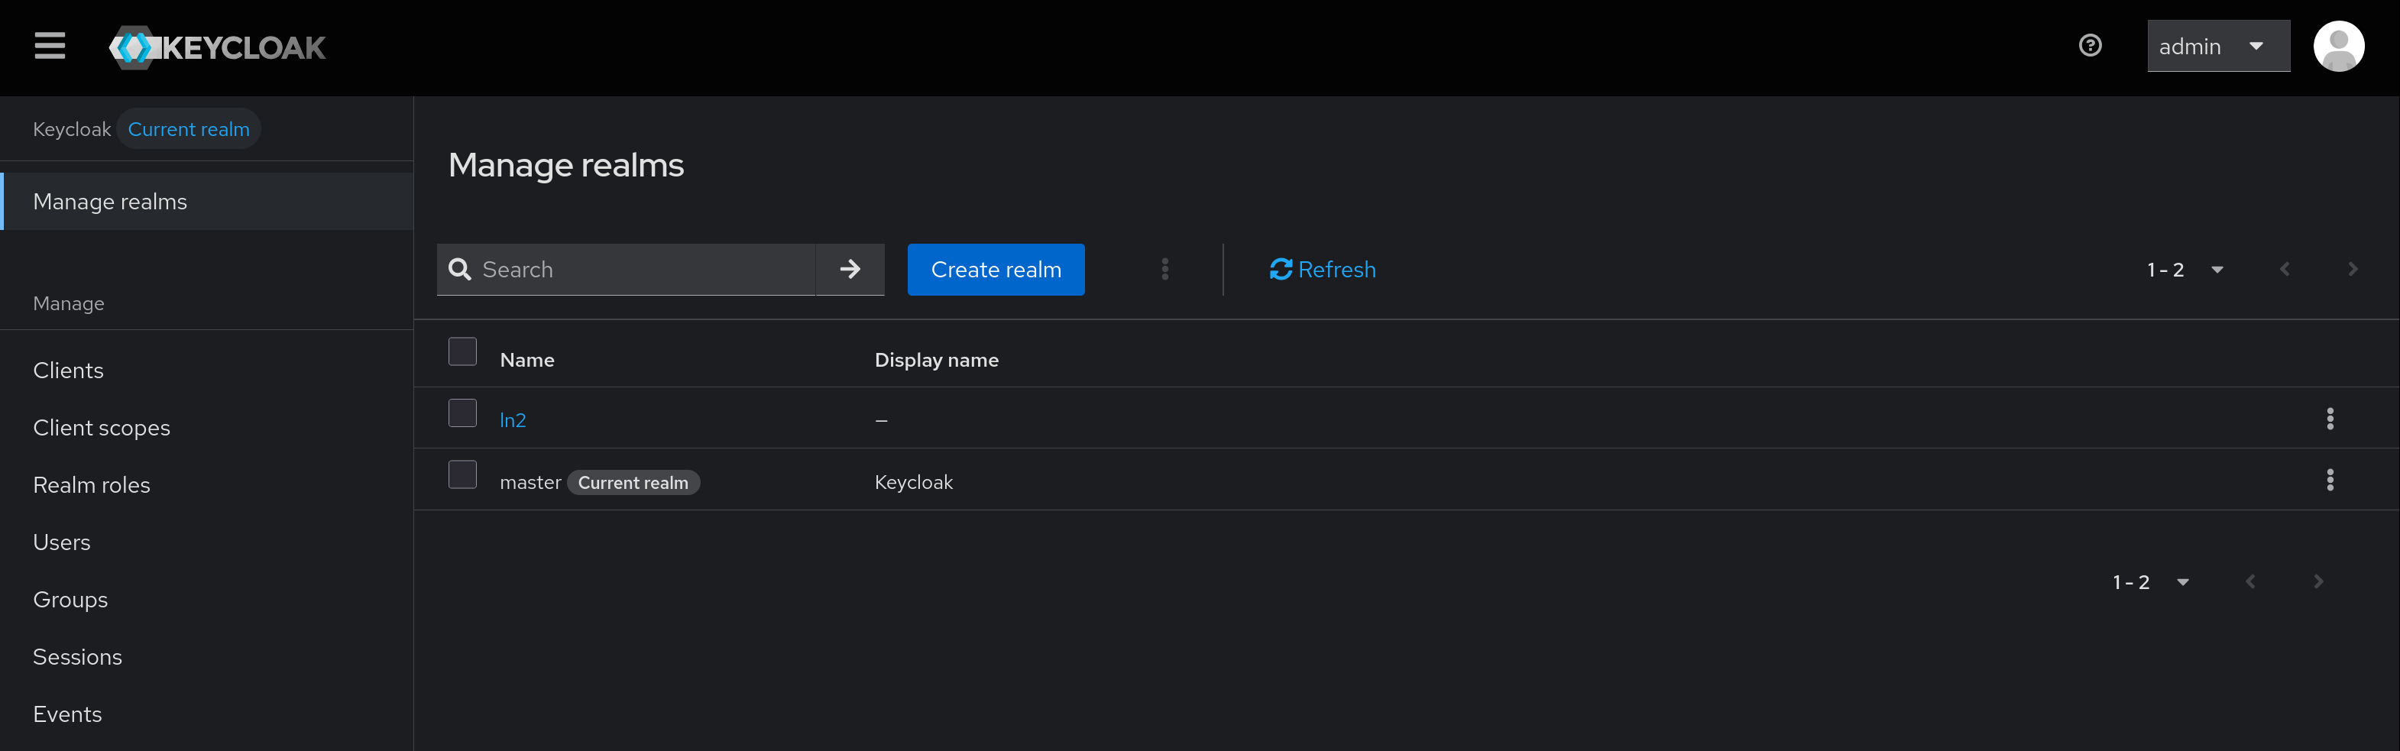Expand bottom pagination 1-2 dropdown

pos(2150,582)
